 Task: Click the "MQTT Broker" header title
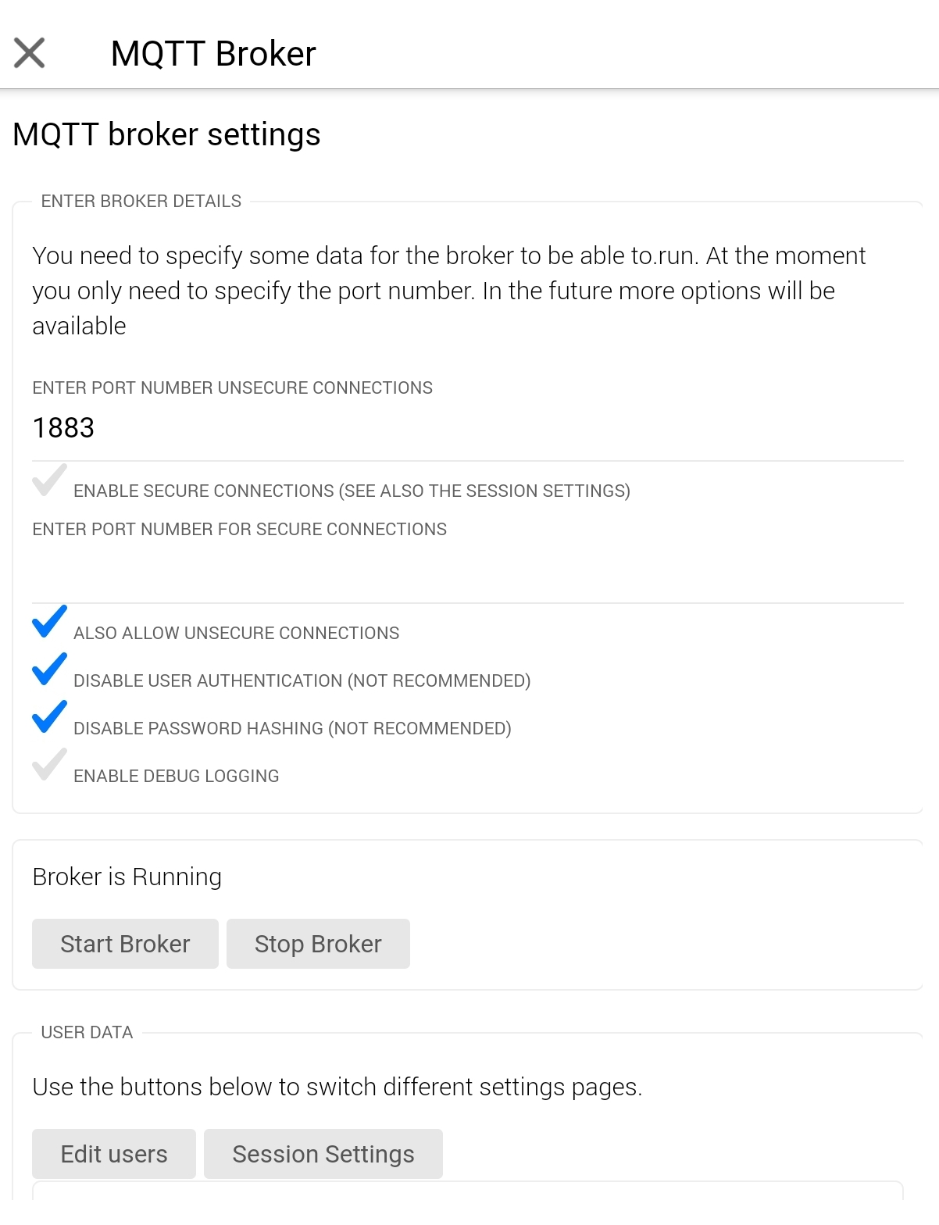coord(213,54)
